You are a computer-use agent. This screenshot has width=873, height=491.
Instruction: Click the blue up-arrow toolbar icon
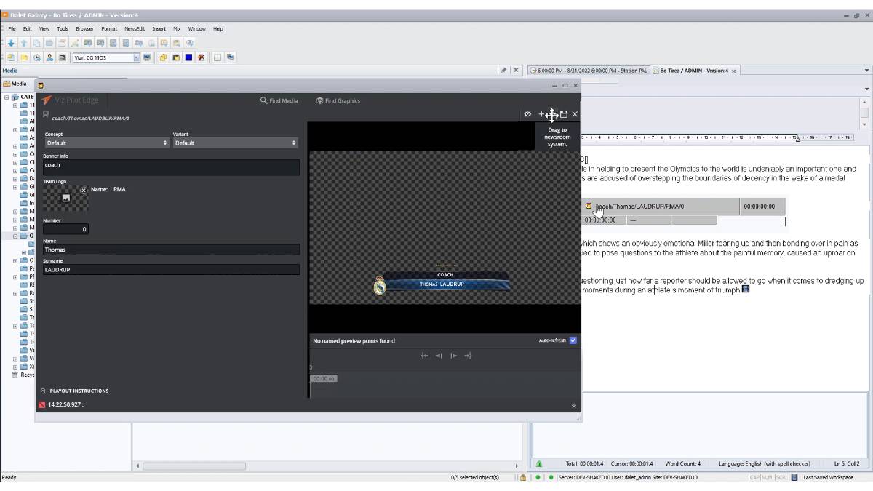point(23,43)
